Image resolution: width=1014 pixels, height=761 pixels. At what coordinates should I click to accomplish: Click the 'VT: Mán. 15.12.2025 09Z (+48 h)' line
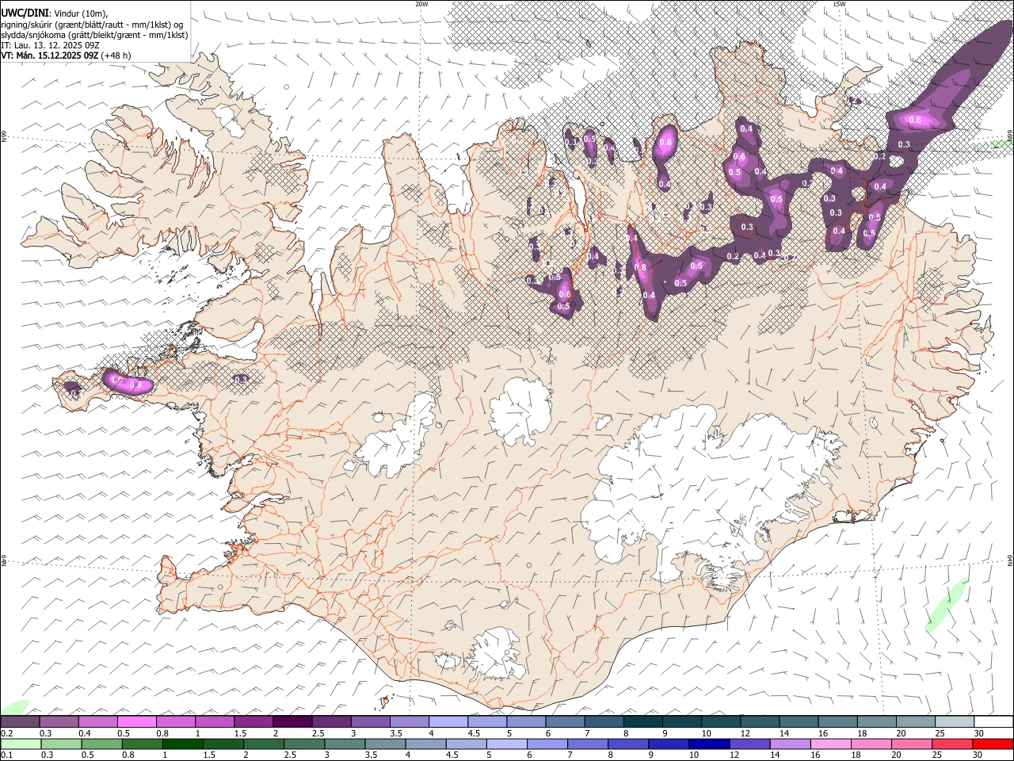[66, 55]
